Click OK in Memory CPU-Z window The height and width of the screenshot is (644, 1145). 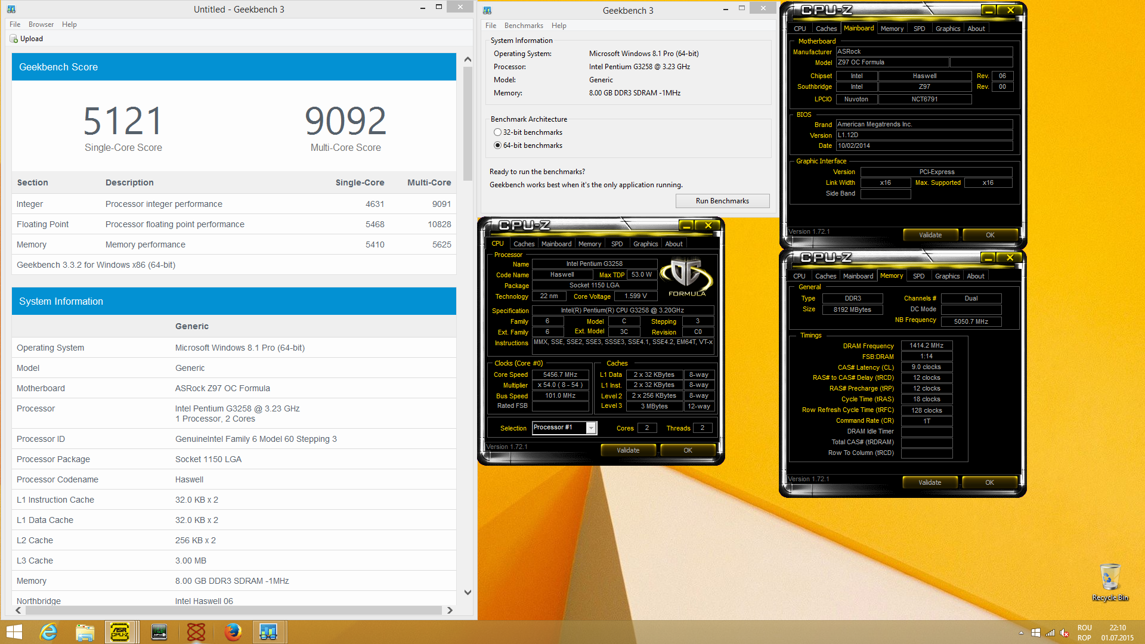[989, 482]
